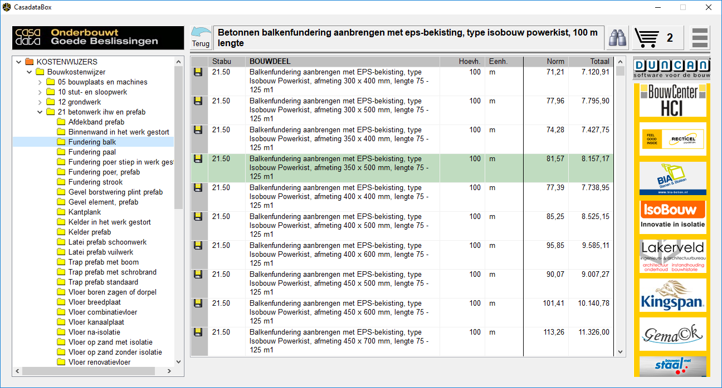Click the BOUWDEEL column header
The width and height of the screenshot is (722, 388).
click(270, 62)
